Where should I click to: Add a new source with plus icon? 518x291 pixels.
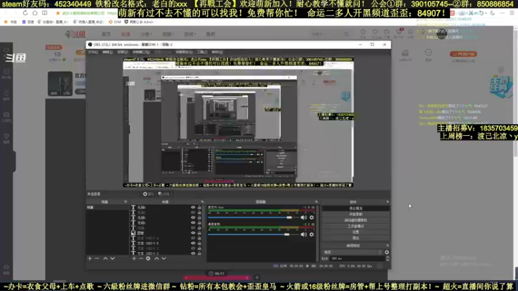point(134,259)
